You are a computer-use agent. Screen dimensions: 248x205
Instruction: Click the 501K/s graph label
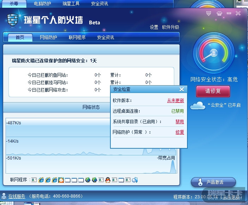click(x=14, y=158)
